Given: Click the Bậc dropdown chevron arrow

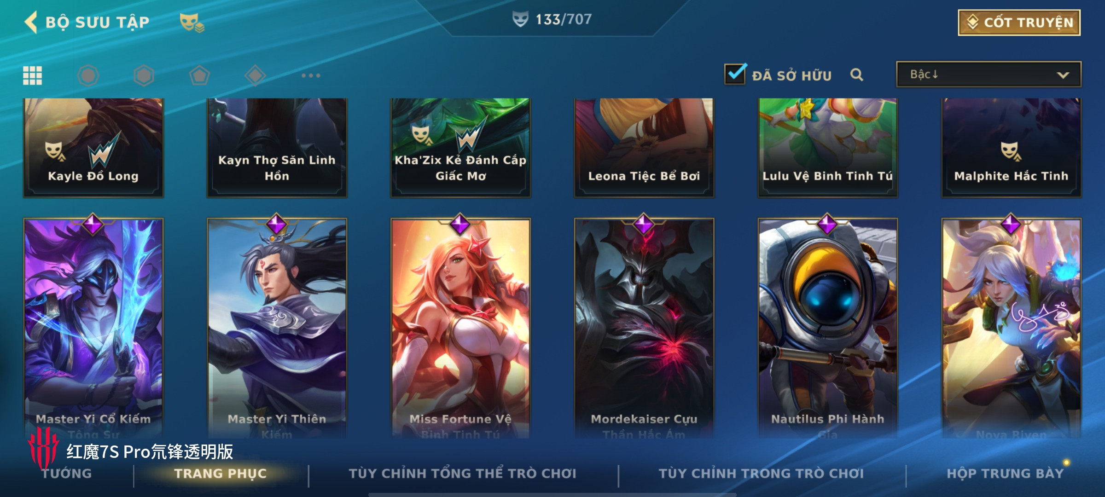Looking at the screenshot, I should 1063,75.
